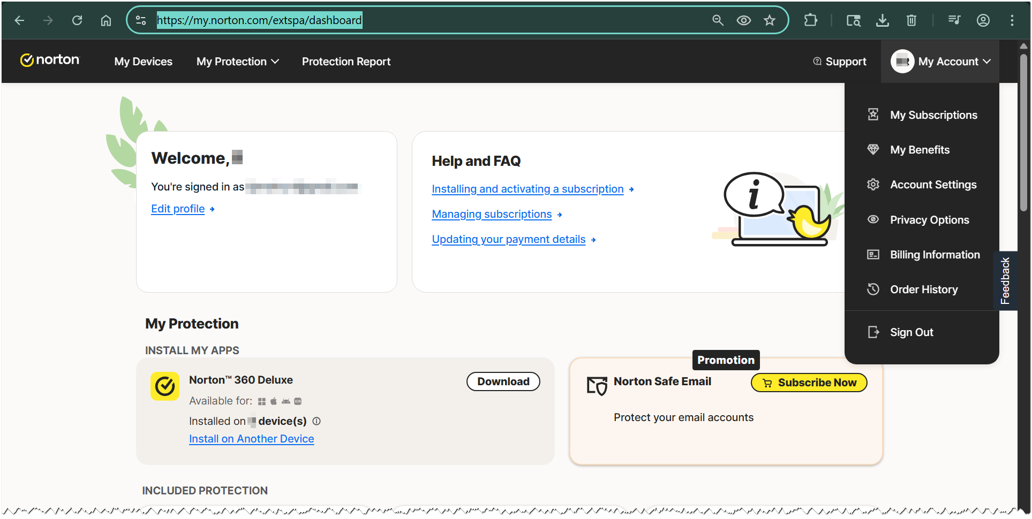Click the browser home icon
The height and width of the screenshot is (519, 1032).
pos(106,20)
